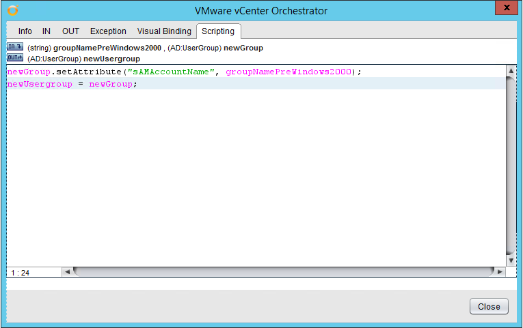This screenshot has width=523, height=328.
Task: Switch to the OUT tab
Action: point(70,31)
